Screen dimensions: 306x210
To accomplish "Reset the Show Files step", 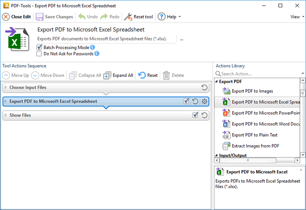I will click(x=204, y=115).
